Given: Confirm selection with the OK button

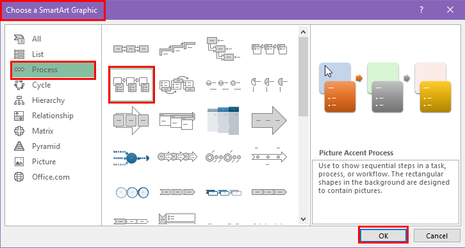Looking at the screenshot, I should pos(383,236).
